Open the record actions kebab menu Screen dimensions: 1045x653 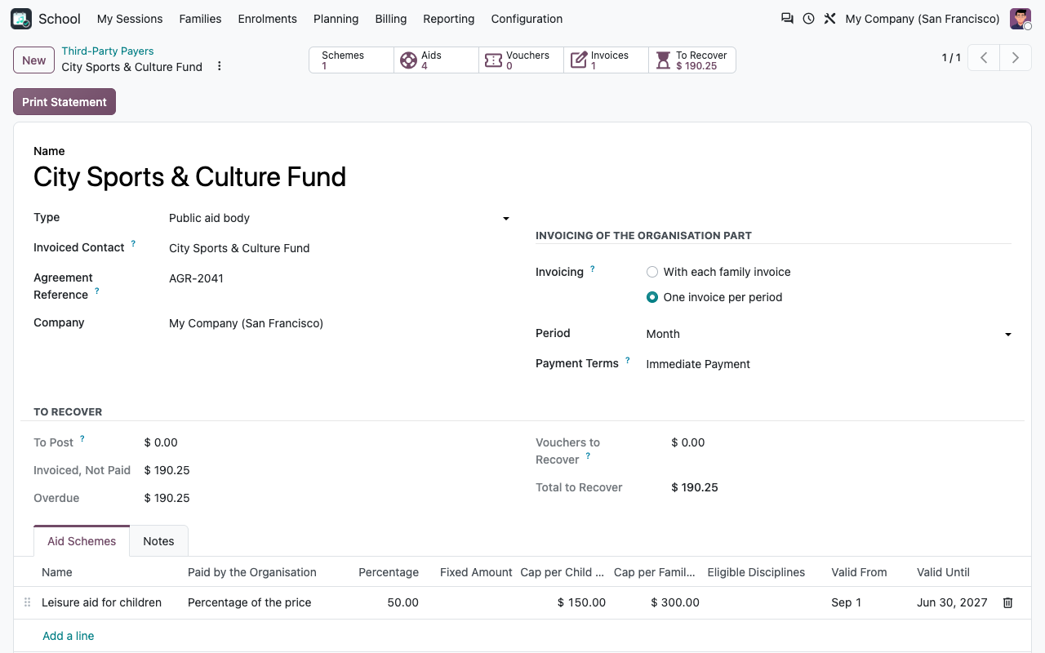219,66
